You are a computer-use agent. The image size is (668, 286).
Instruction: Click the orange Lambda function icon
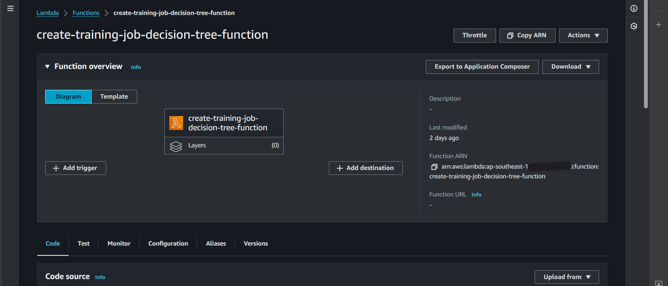[176, 123]
